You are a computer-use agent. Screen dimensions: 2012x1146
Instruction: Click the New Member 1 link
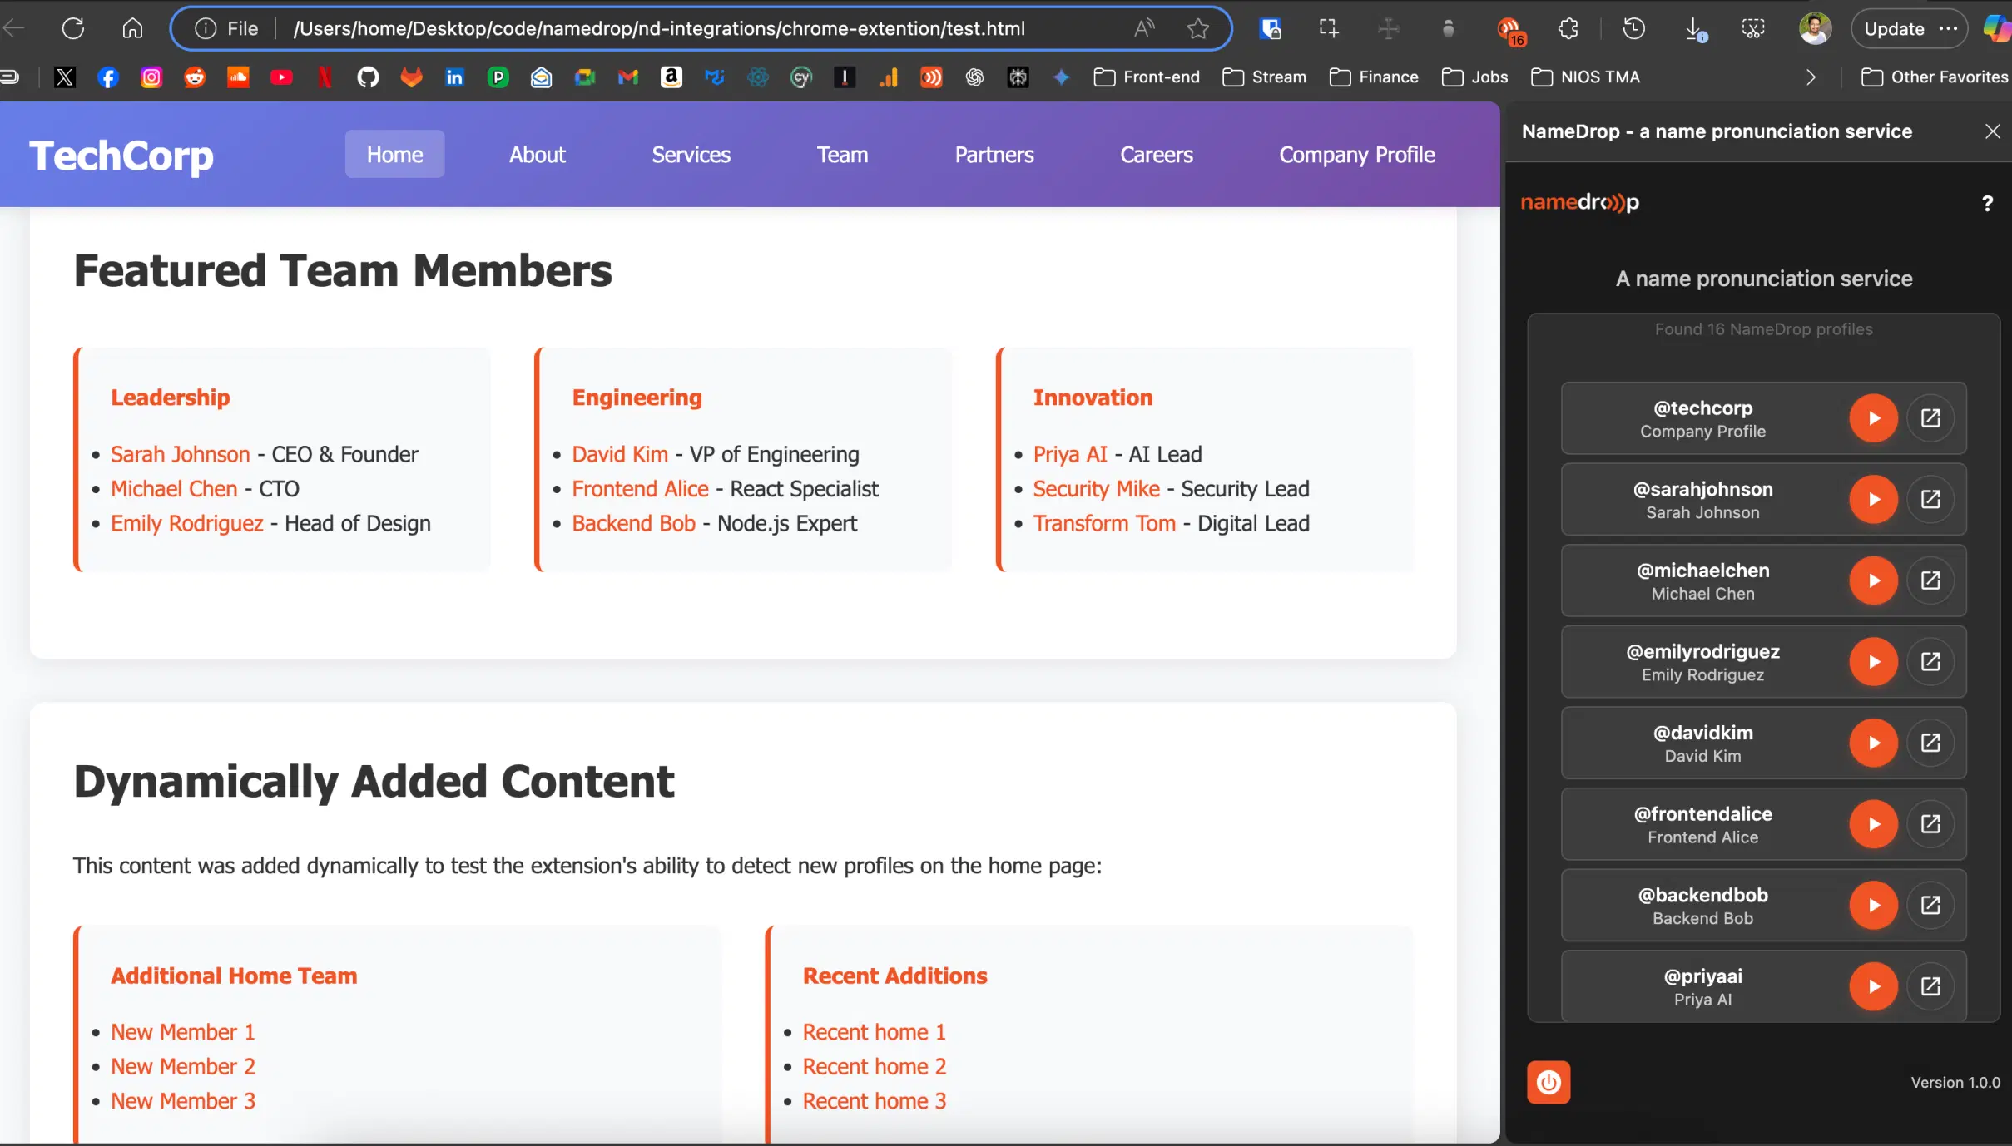183,1032
